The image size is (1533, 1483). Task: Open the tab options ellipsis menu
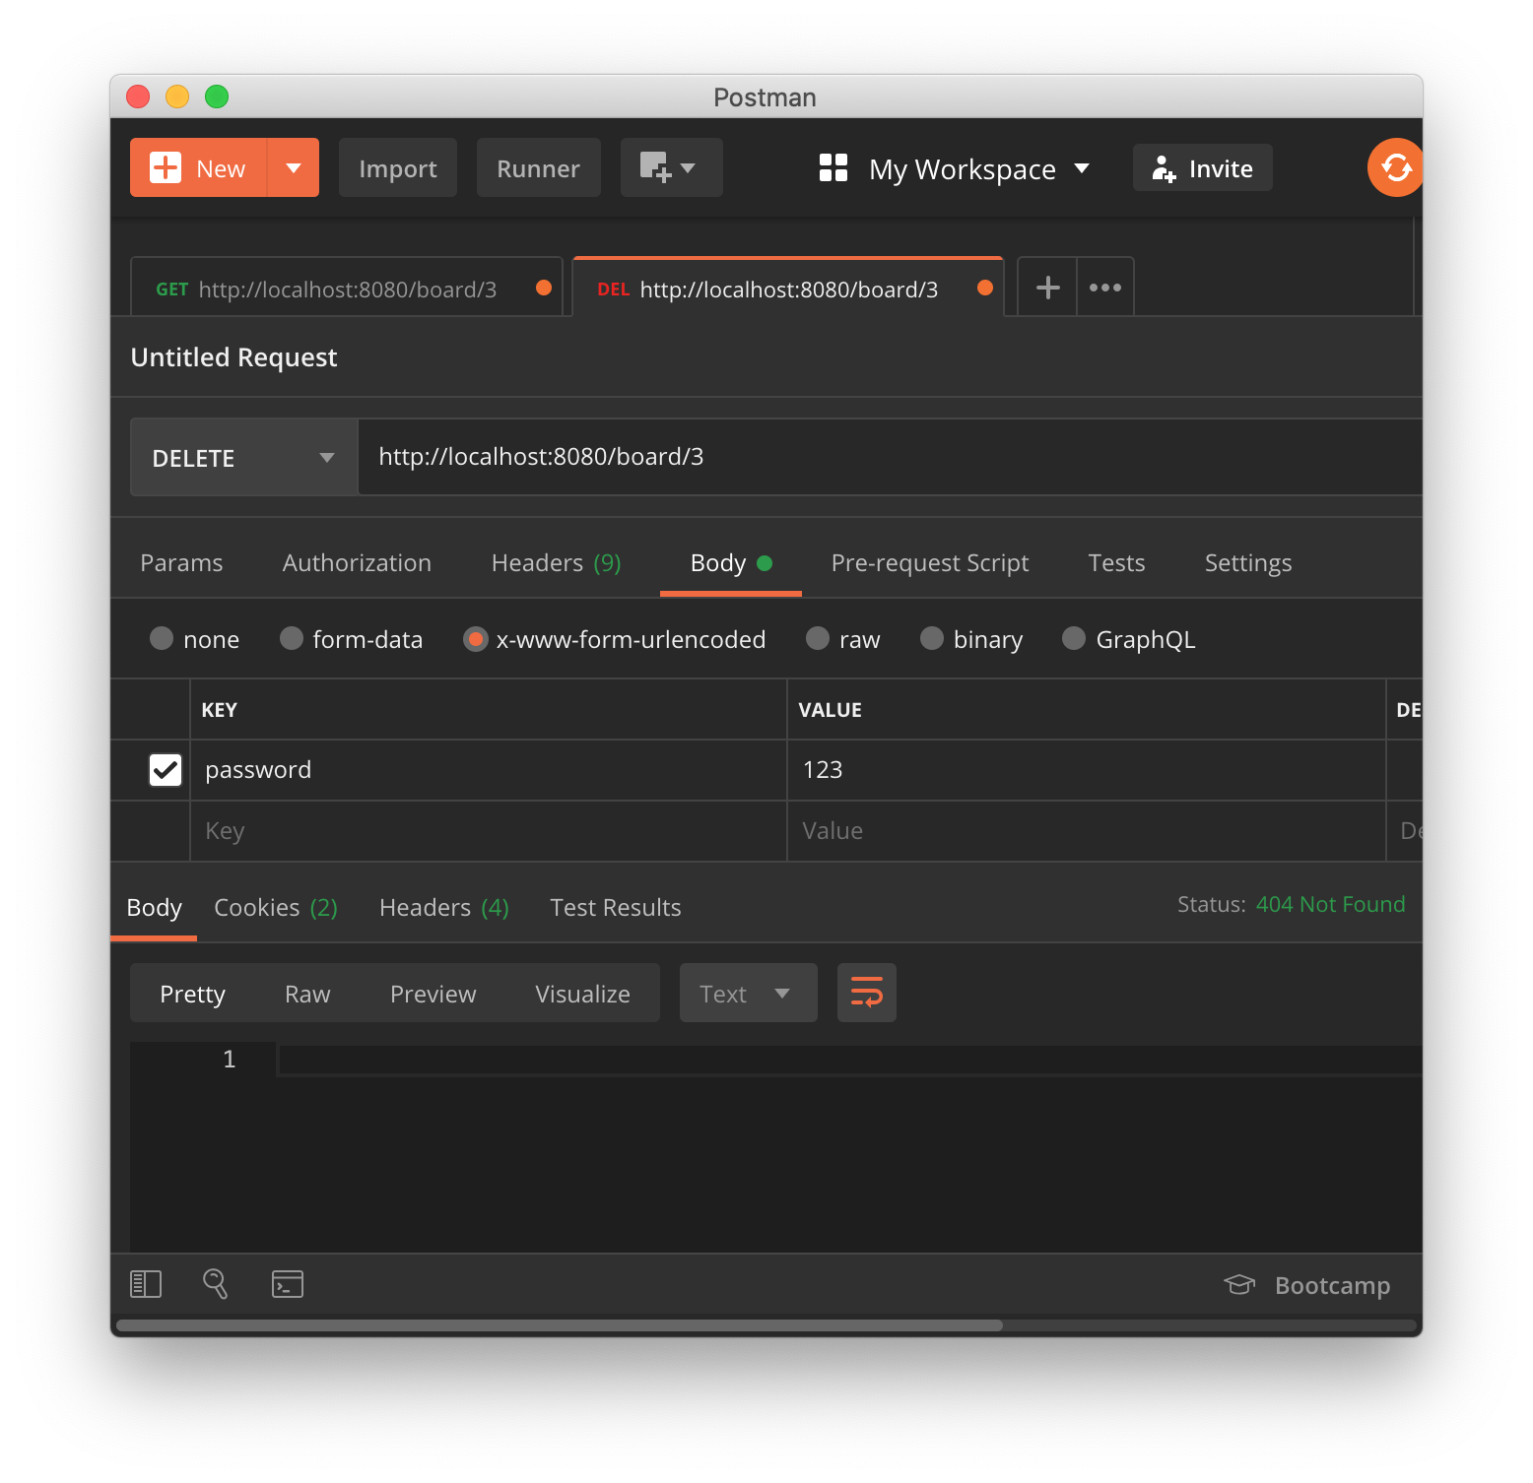coord(1105,288)
